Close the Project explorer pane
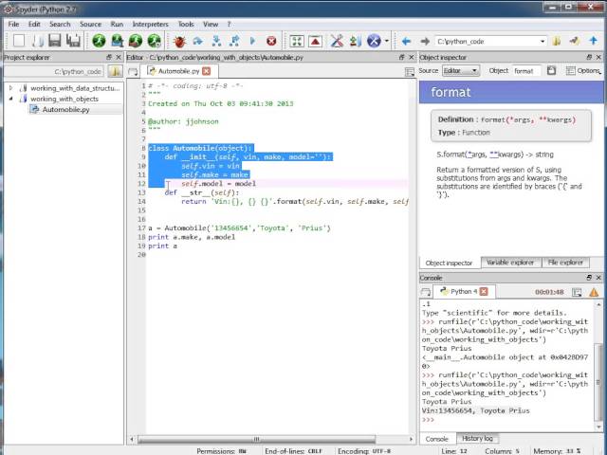The width and height of the screenshot is (607, 455). pyautogui.click(x=118, y=57)
